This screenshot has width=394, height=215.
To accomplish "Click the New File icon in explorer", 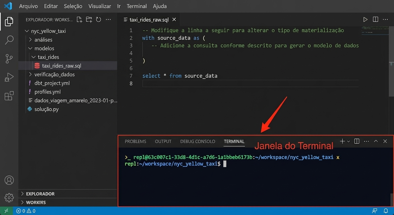I will (x=79, y=20).
